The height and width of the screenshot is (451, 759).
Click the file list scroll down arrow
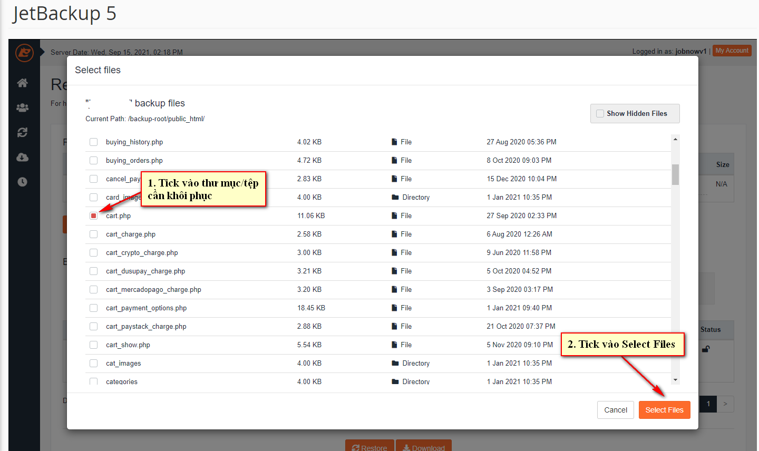675,380
